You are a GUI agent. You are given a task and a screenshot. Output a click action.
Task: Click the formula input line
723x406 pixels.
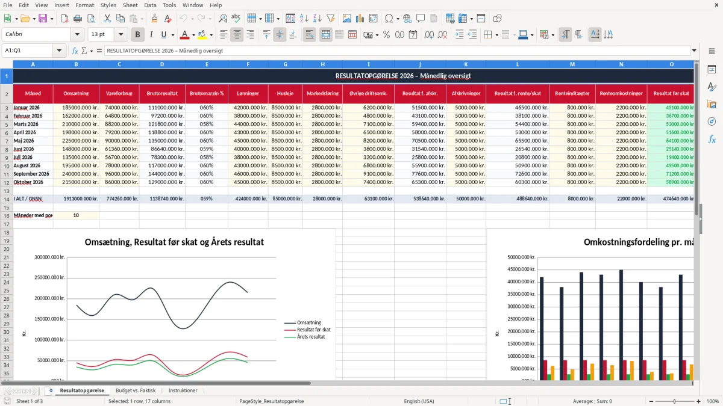tap(396, 51)
